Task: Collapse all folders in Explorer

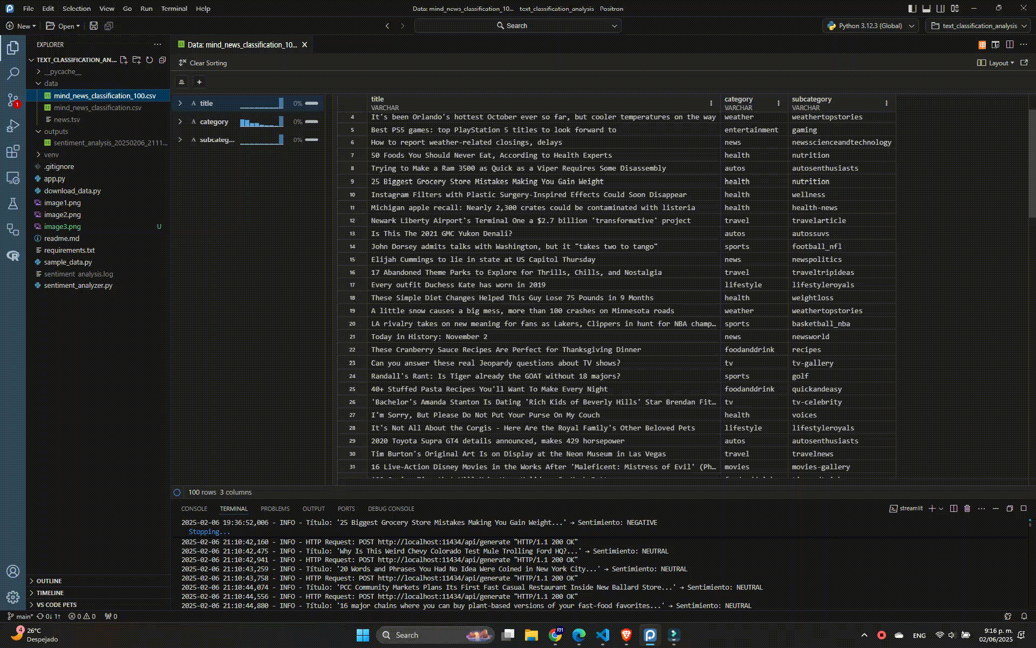Action: point(162,60)
